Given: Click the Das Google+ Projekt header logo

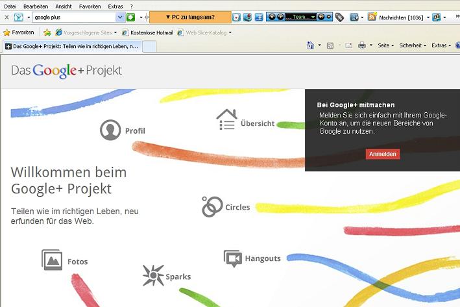Looking at the screenshot, I should tap(66, 71).
